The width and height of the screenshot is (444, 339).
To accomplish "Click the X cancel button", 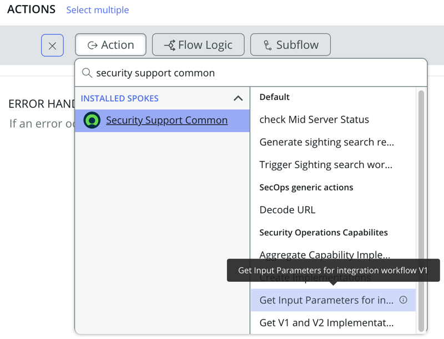I will (52, 45).
